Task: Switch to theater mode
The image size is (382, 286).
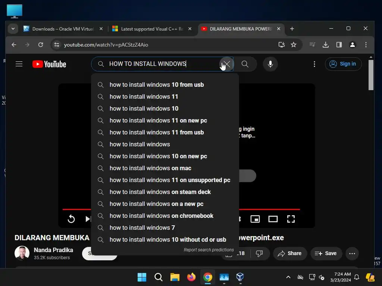Action: coord(273,219)
